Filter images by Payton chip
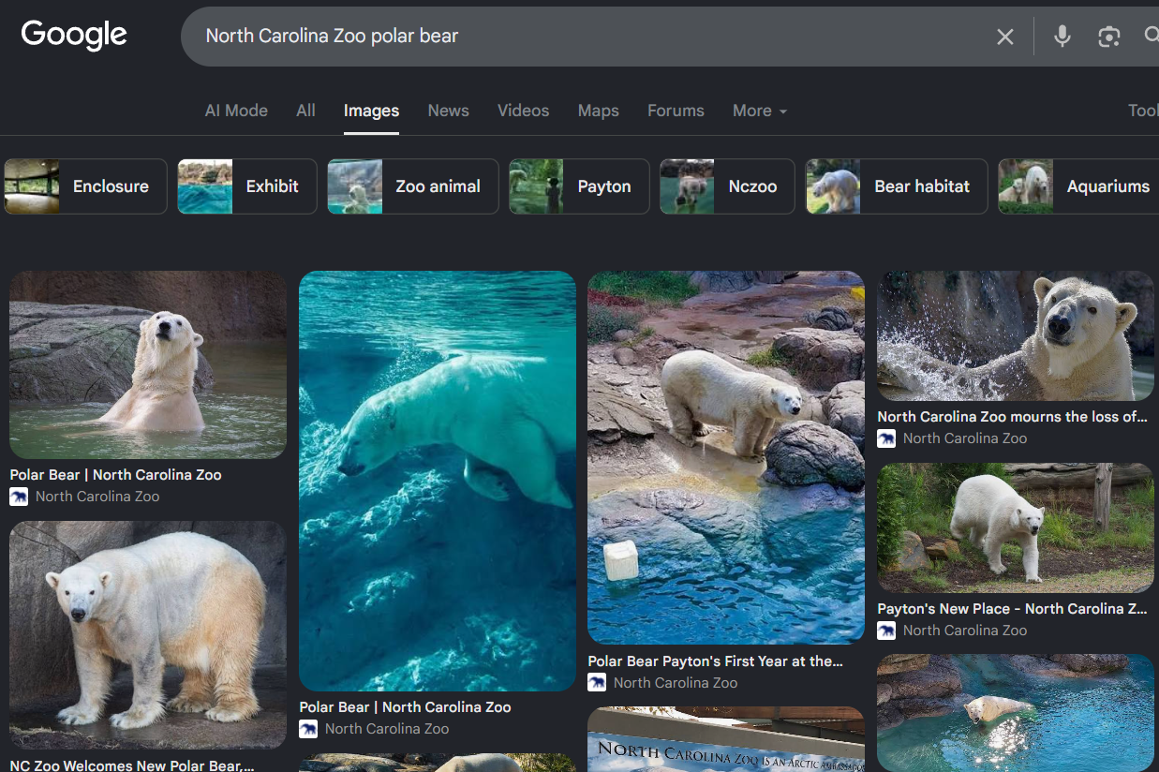 [579, 186]
